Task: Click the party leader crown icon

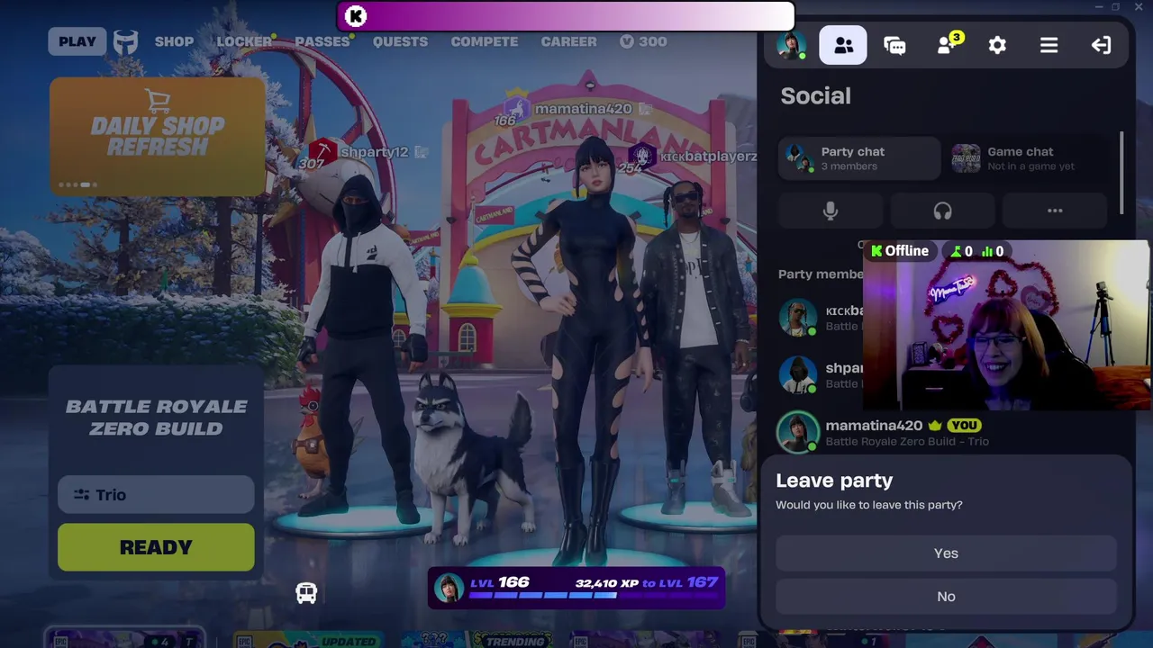Action: pyautogui.click(x=935, y=425)
